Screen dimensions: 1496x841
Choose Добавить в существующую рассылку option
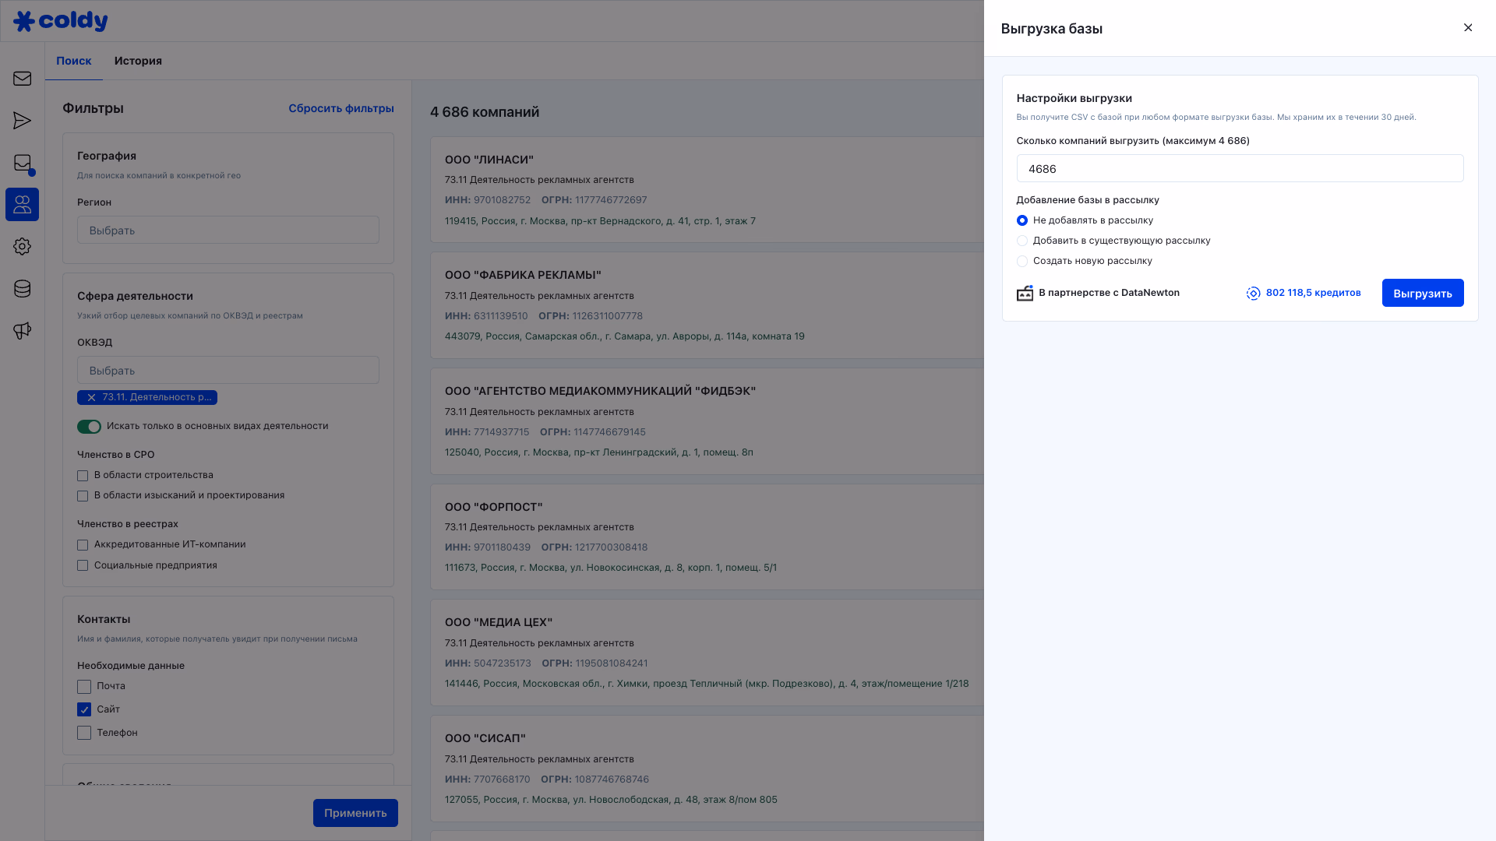(x=1022, y=241)
